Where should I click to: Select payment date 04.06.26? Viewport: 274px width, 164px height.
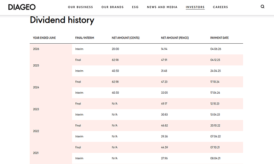click(216, 49)
